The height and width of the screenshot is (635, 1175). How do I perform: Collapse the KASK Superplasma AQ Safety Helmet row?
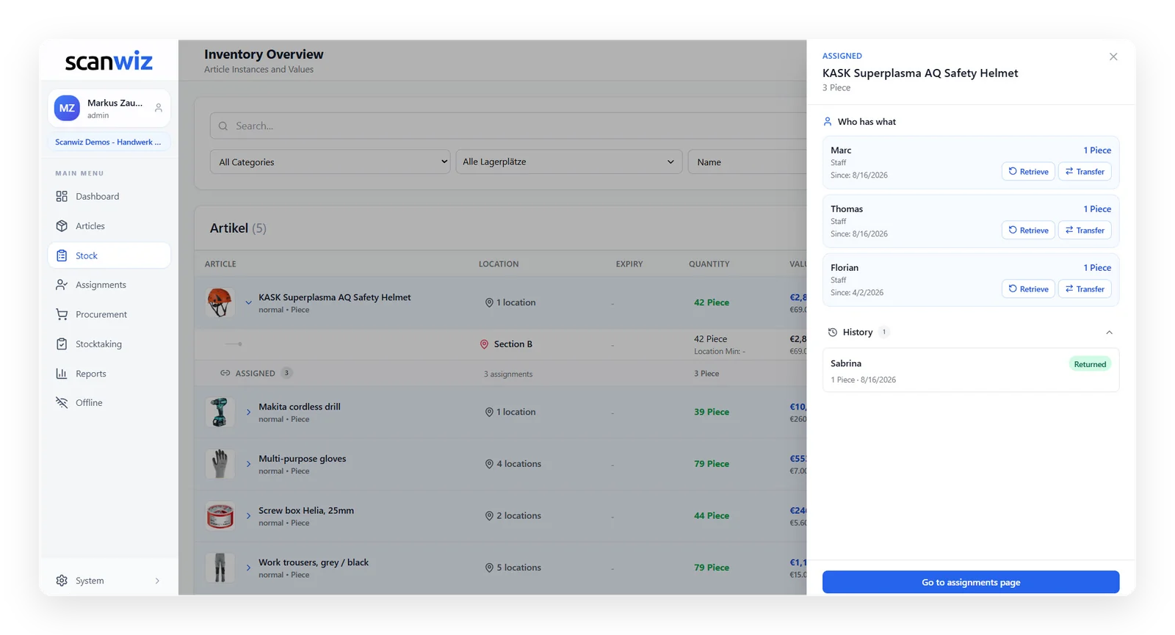pyautogui.click(x=248, y=302)
